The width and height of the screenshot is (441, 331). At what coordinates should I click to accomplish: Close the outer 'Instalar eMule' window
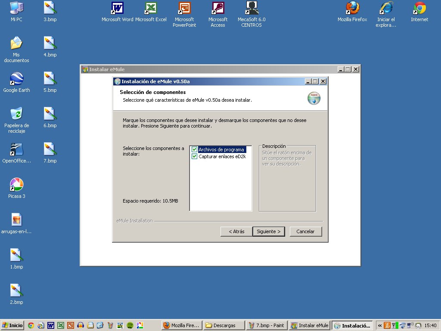pos(356,69)
